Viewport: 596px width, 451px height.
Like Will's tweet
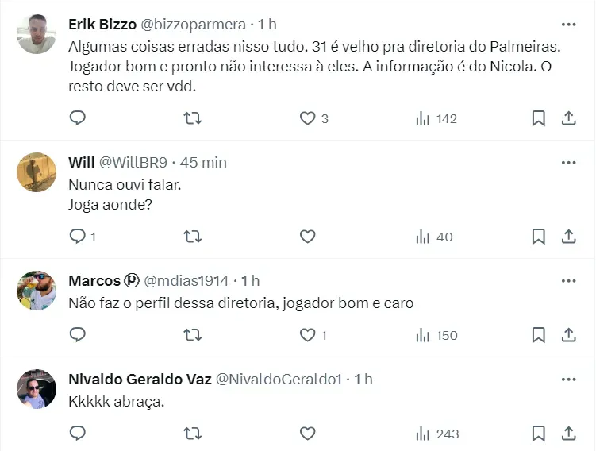point(307,237)
